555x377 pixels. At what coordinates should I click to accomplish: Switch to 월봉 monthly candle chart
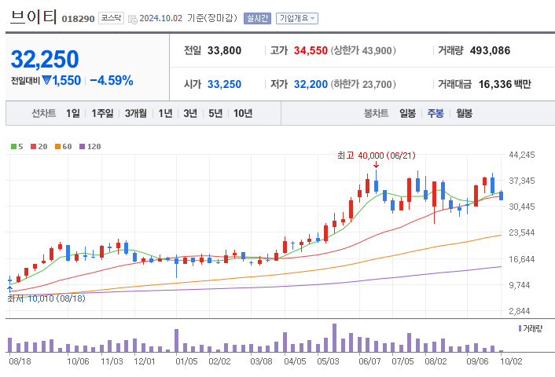(464, 113)
